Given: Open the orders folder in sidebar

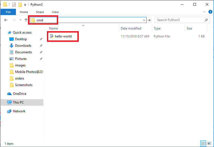Looking at the screenshot, I should pos(19,78).
